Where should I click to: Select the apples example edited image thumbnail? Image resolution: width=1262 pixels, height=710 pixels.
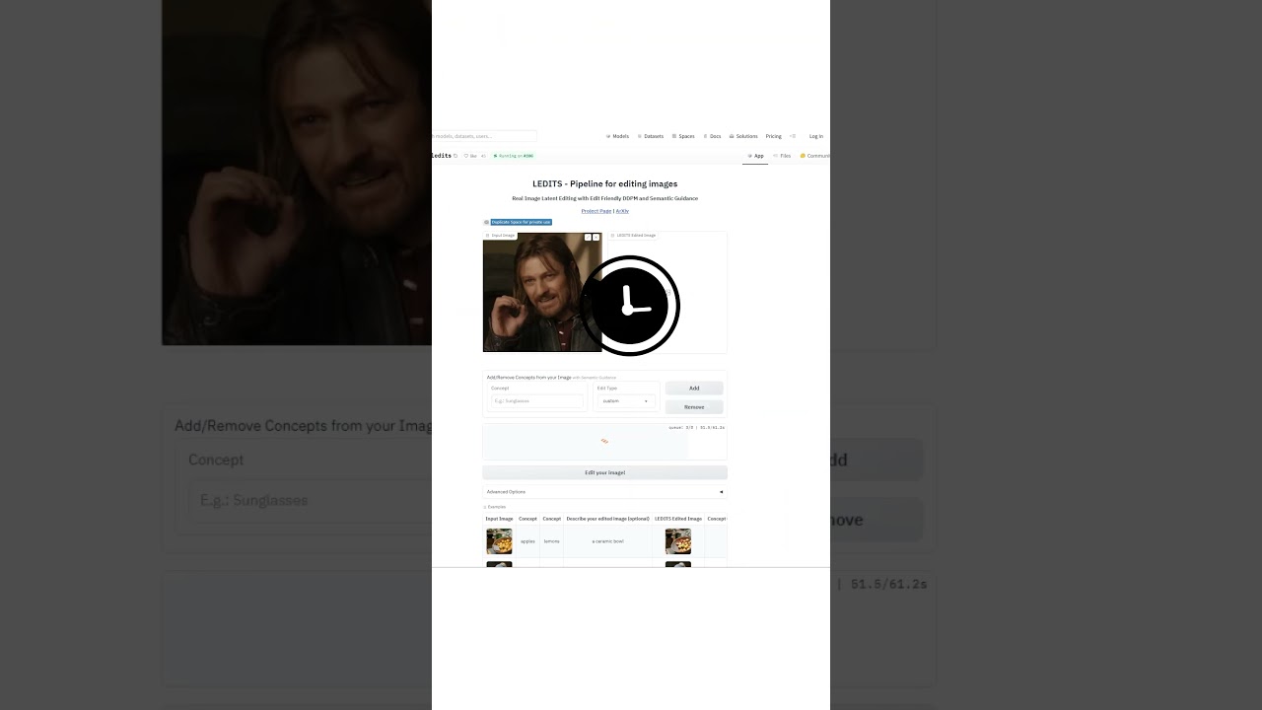click(678, 541)
